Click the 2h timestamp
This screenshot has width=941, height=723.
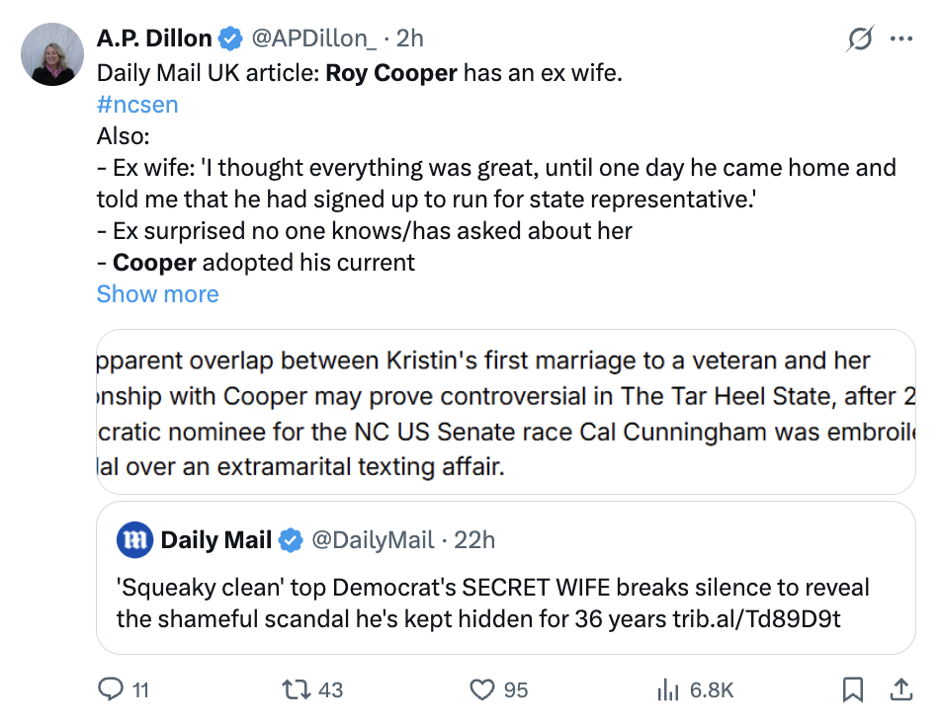410,39
